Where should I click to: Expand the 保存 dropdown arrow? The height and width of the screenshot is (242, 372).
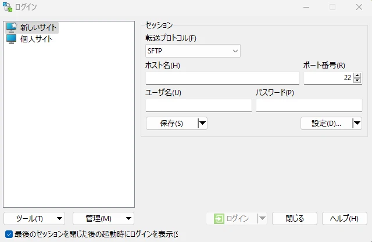click(x=202, y=124)
